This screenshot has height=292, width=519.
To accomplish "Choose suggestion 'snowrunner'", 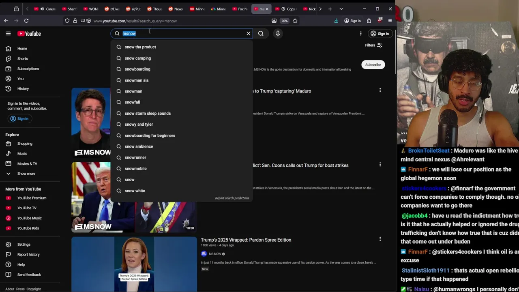I will click(x=182, y=157).
